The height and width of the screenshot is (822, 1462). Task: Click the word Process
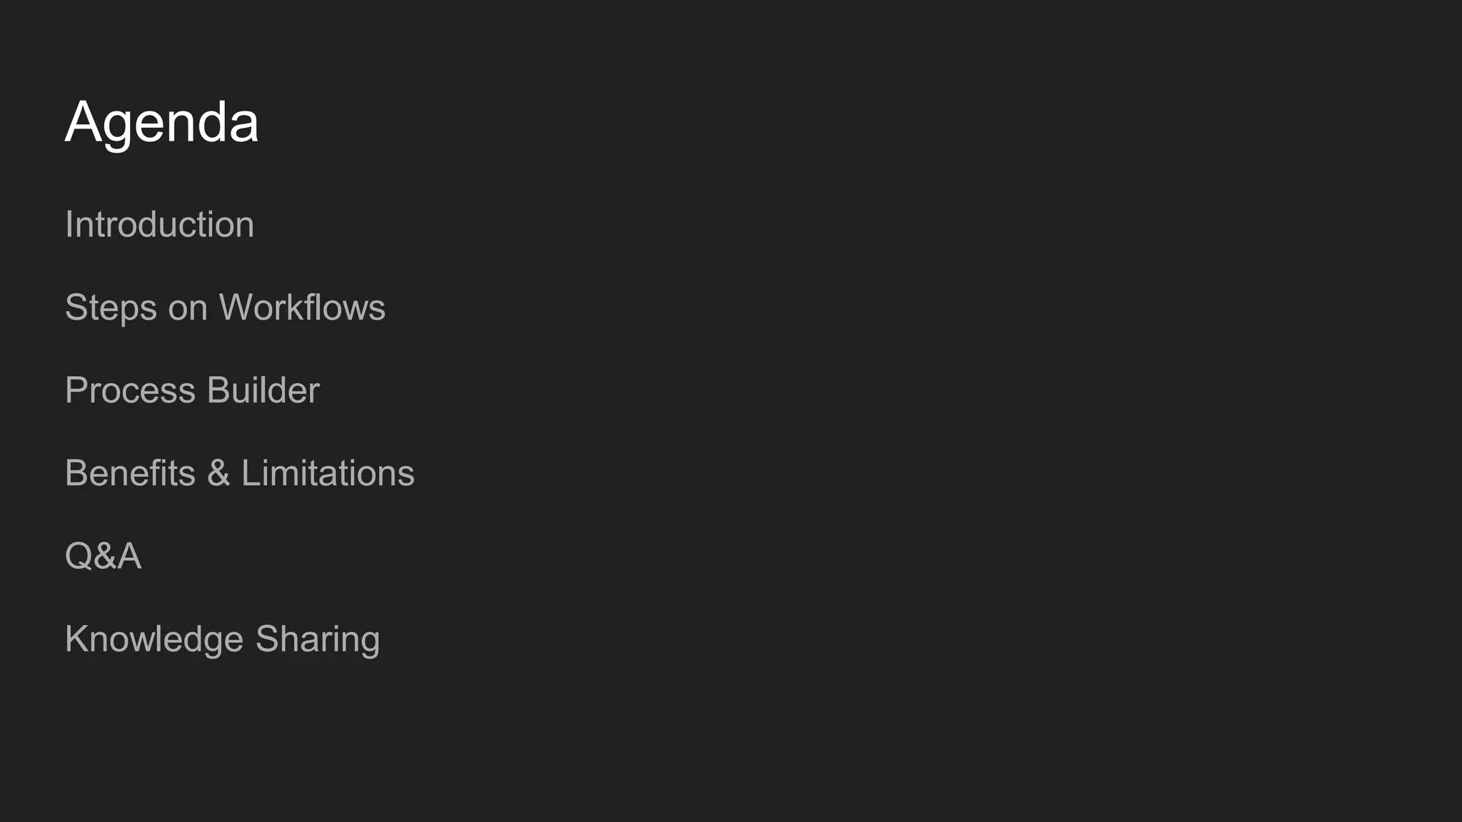coord(130,390)
